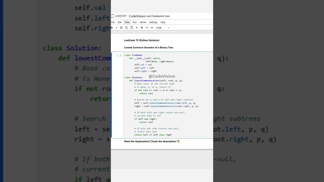Place cursor on def lowestCommonAncestor line
Image resolution: width=324 pixels, height=182 pixels.
pyautogui.click(x=156, y=81)
